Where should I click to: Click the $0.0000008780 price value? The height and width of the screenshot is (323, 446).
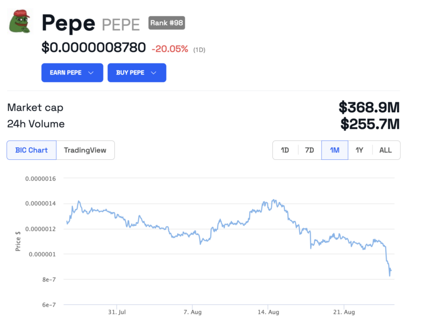(94, 48)
